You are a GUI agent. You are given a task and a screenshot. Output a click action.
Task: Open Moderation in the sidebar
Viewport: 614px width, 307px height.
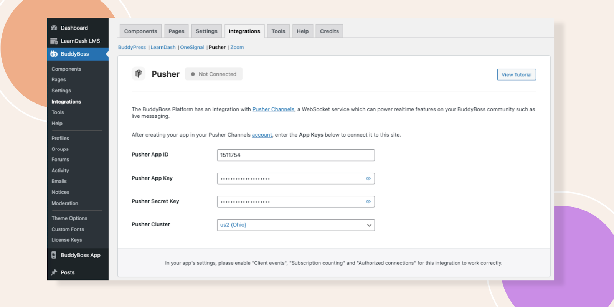[65, 203]
